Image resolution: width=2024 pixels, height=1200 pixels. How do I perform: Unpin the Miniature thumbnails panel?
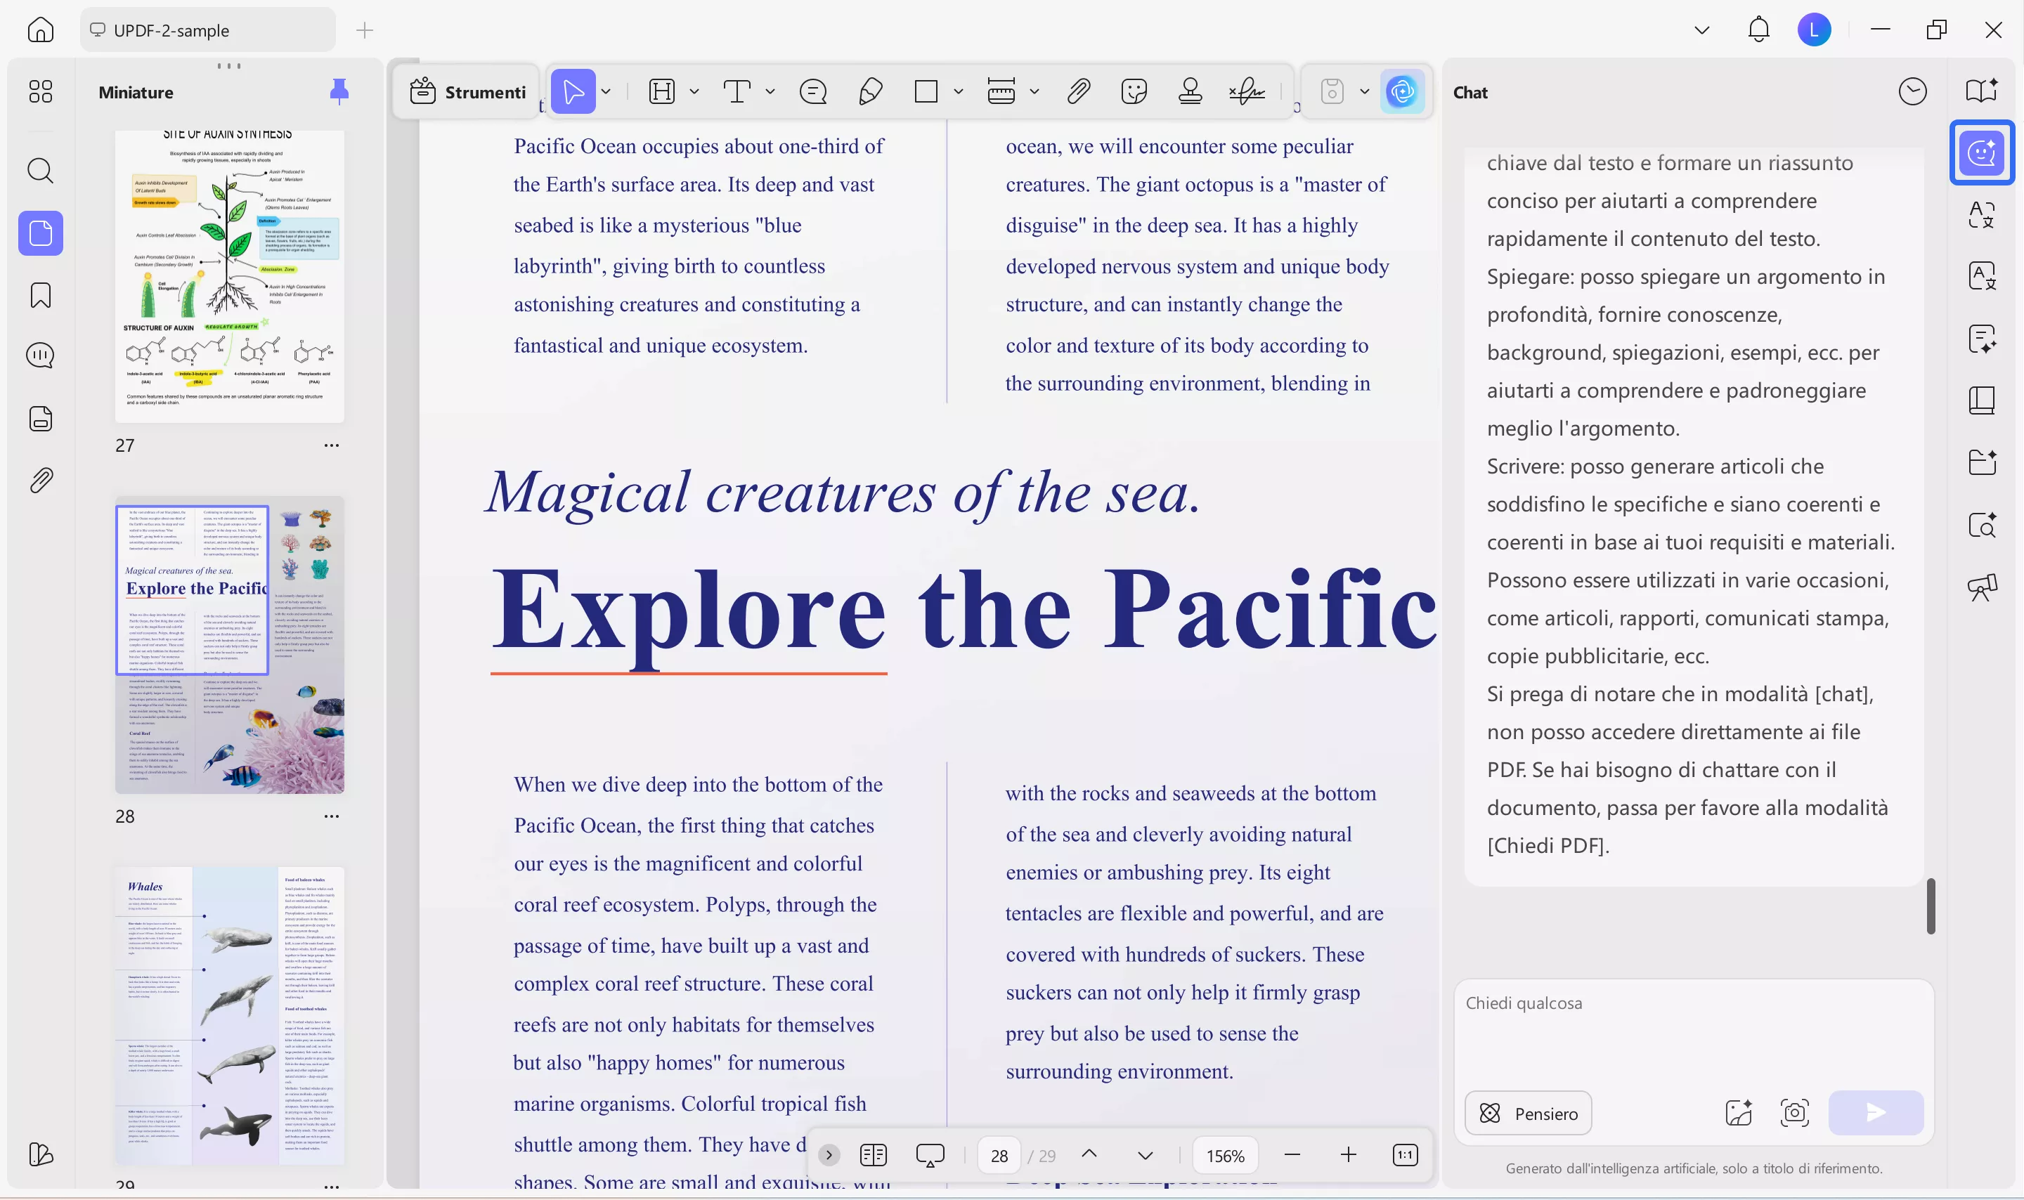click(x=339, y=91)
